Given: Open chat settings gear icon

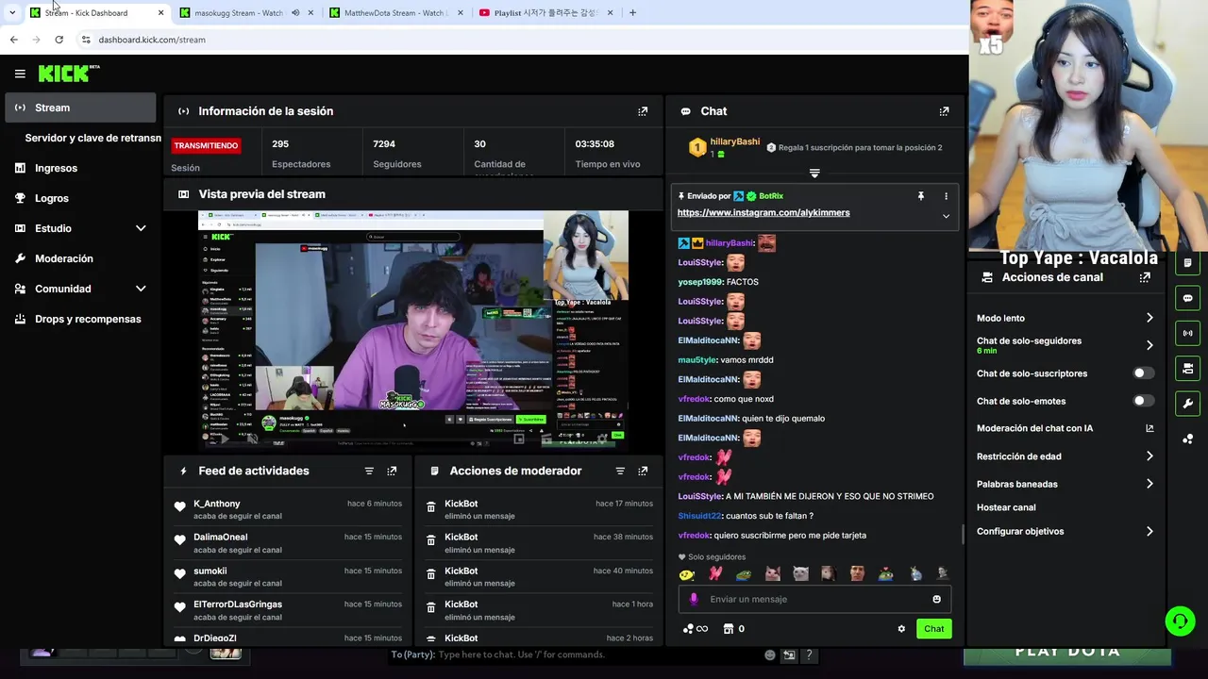Looking at the screenshot, I should click(901, 629).
